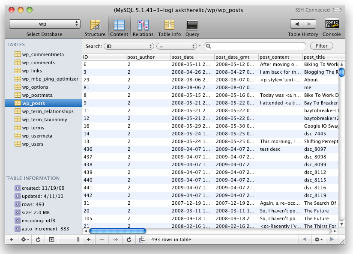Viewport: 353px width, 254px height.
Task: Switch to the Content view
Action: (119, 27)
